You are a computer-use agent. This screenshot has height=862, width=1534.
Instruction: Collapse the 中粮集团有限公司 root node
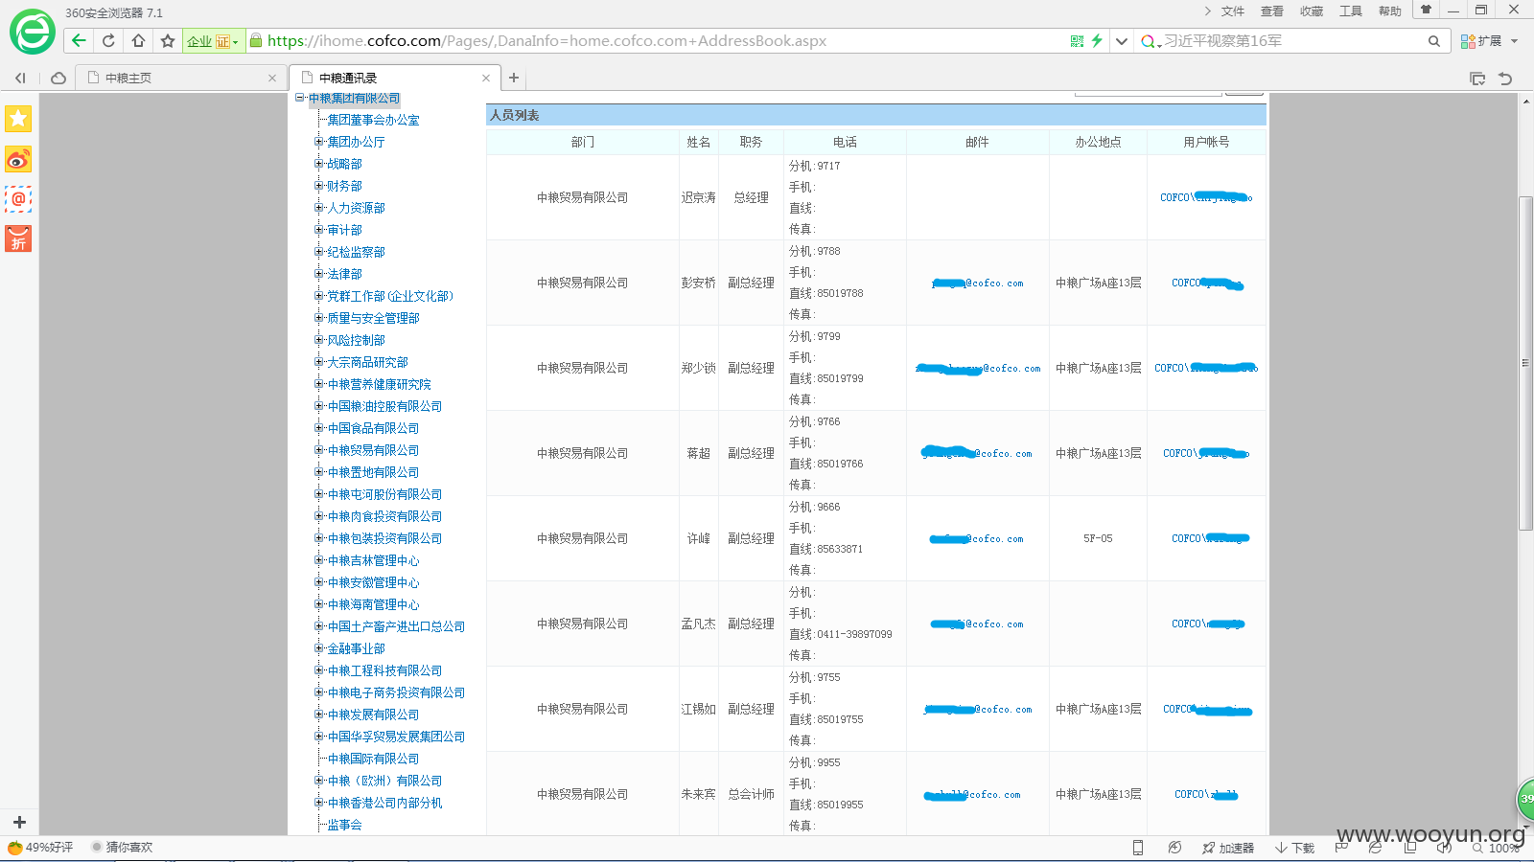coord(299,98)
